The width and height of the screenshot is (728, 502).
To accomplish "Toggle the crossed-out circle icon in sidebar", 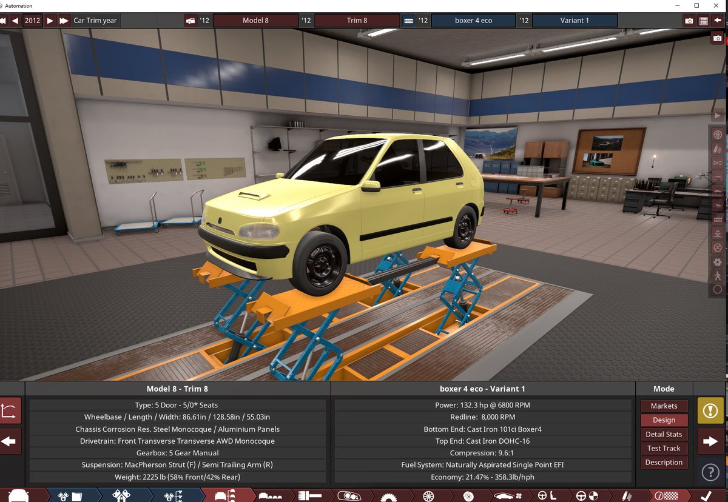I will click(718, 247).
